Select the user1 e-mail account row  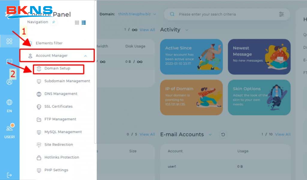[225, 166]
